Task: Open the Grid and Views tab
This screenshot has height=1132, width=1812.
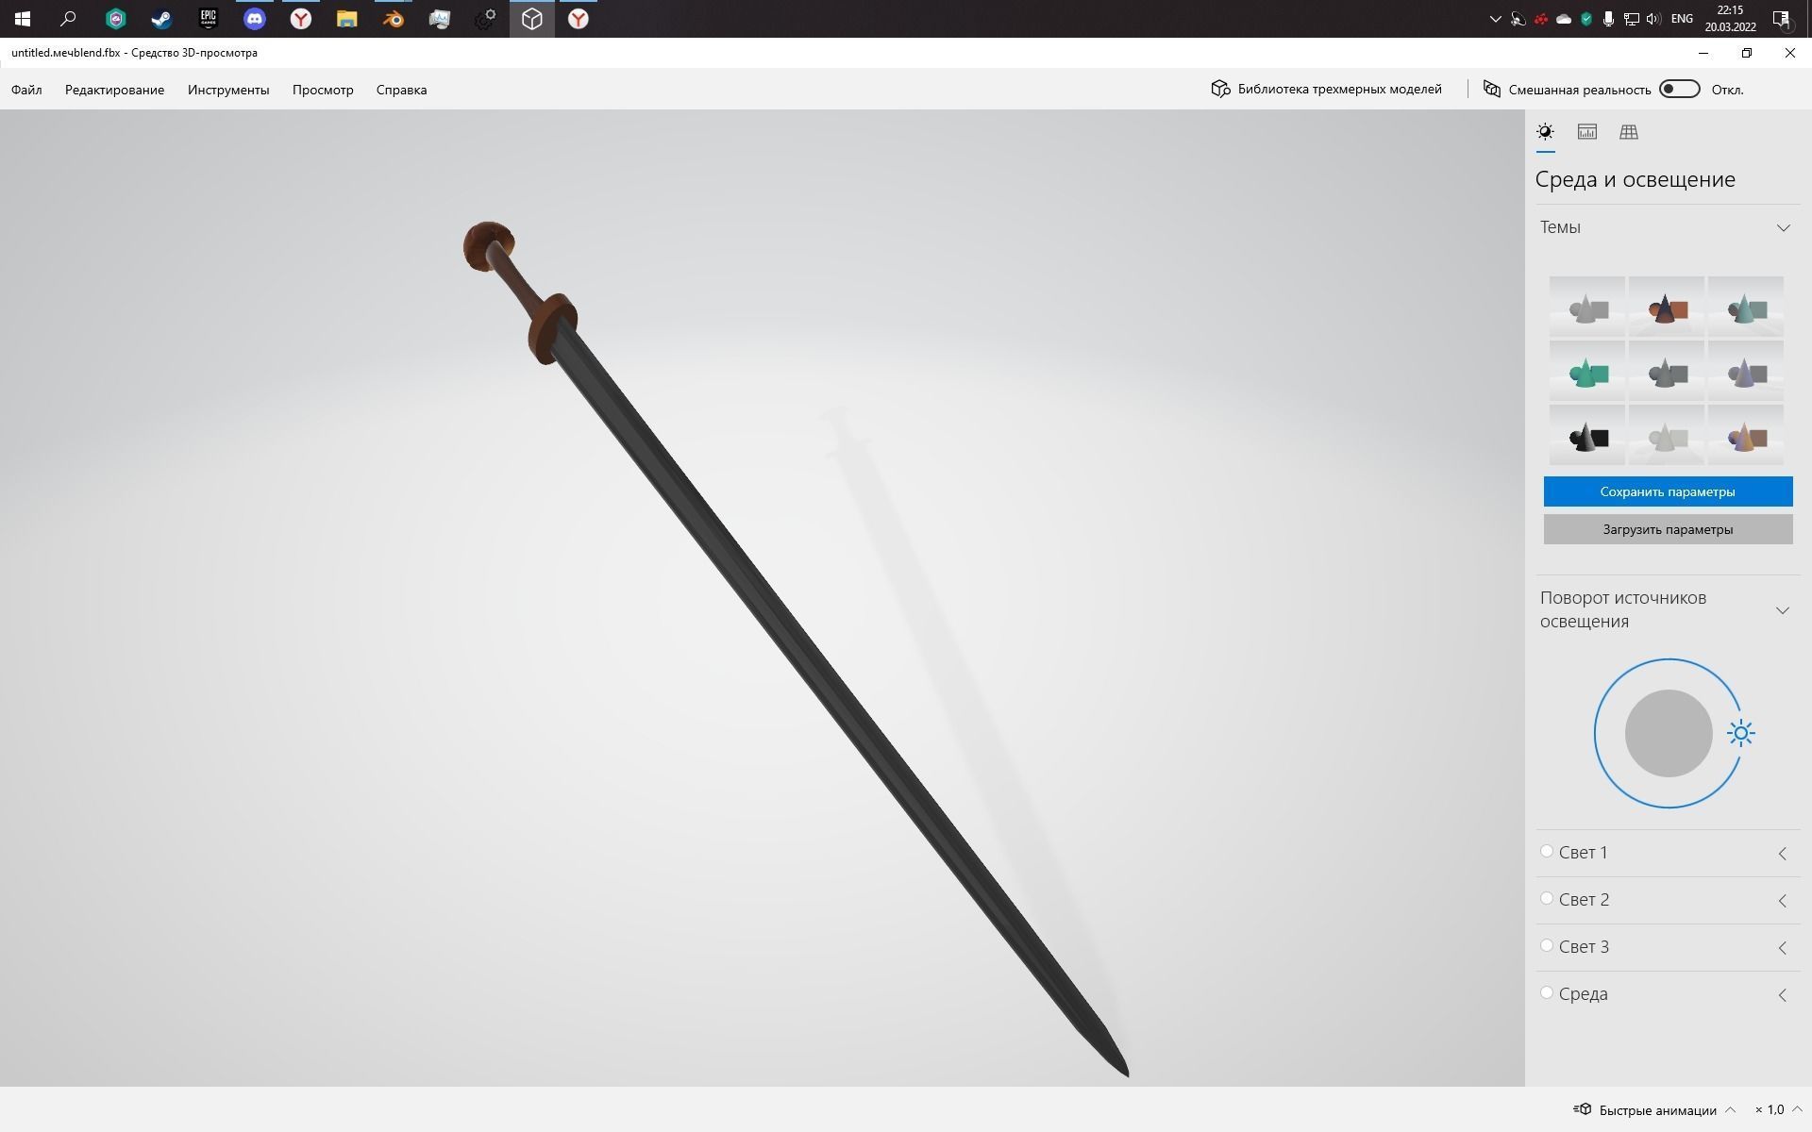Action: click(x=1629, y=132)
